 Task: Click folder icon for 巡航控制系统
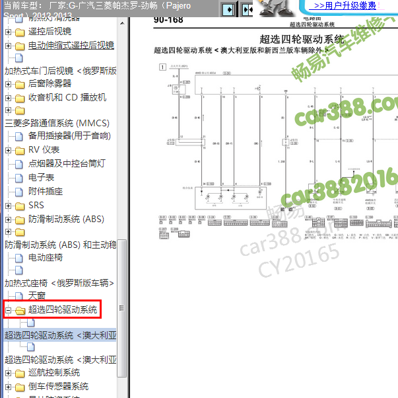[x=19, y=373]
